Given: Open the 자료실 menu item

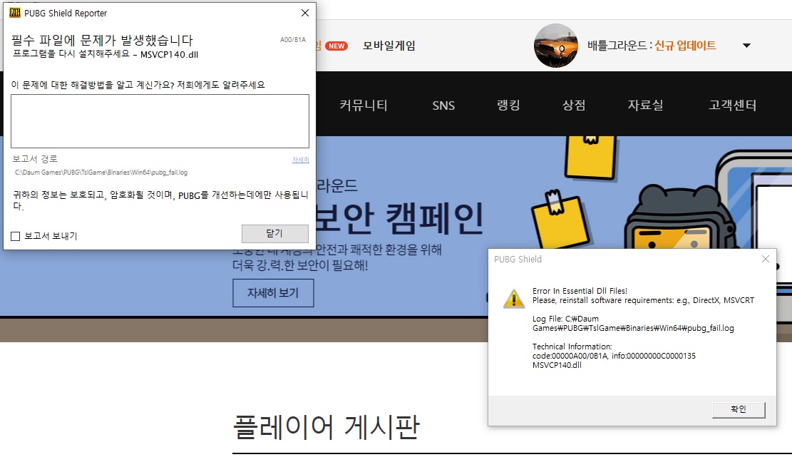Looking at the screenshot, I should pos(645,105).
